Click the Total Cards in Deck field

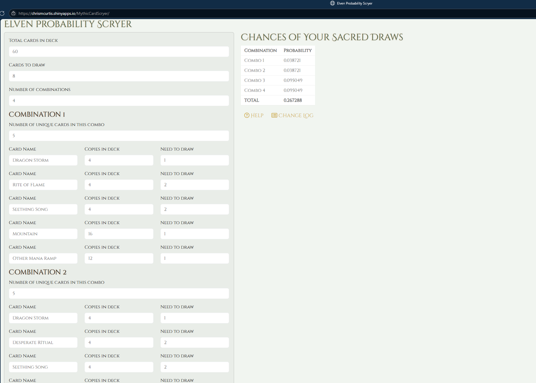[x=119, y=52]
